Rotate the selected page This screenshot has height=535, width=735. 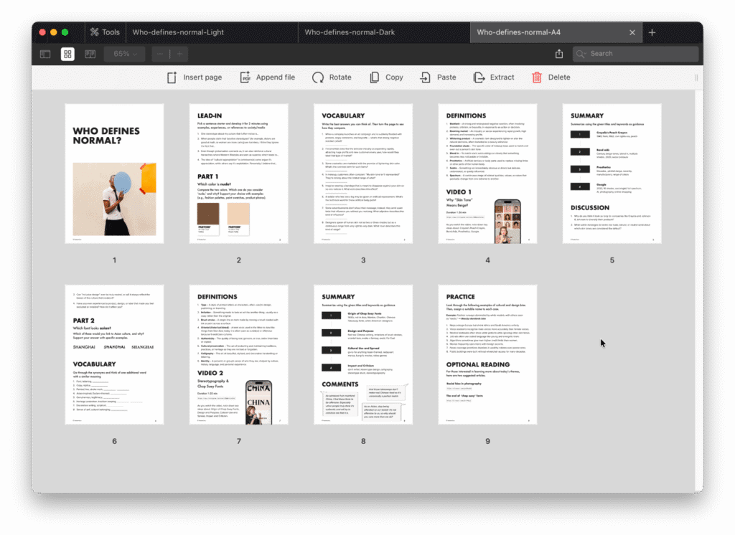tap(332, 77)
